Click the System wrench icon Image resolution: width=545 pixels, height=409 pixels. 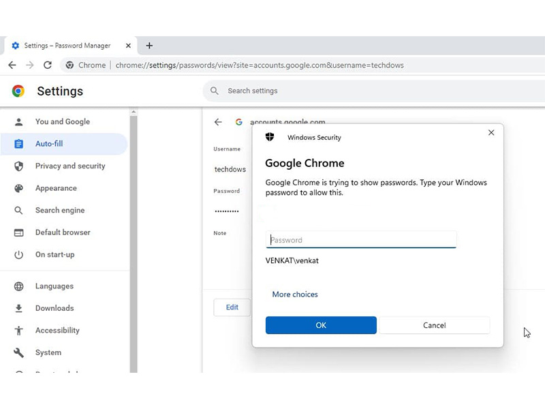tap(19, 352)
